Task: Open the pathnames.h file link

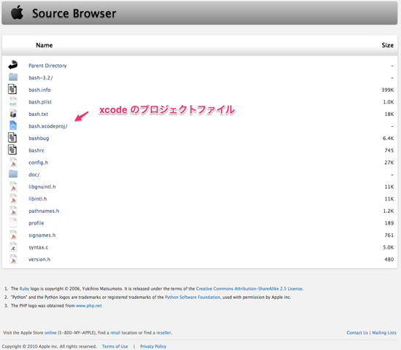Action: pyautogui.click(x=44, y=211)
